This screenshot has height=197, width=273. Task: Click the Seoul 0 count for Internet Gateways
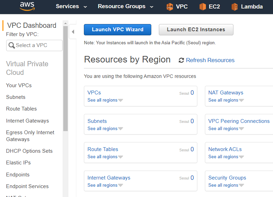tap(186, 178)
